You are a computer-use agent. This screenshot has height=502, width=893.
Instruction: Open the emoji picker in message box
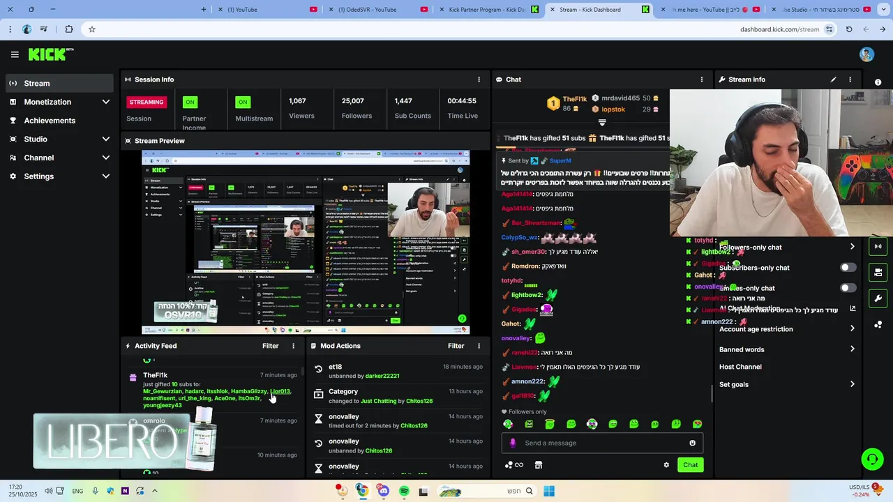pos(692,443)
